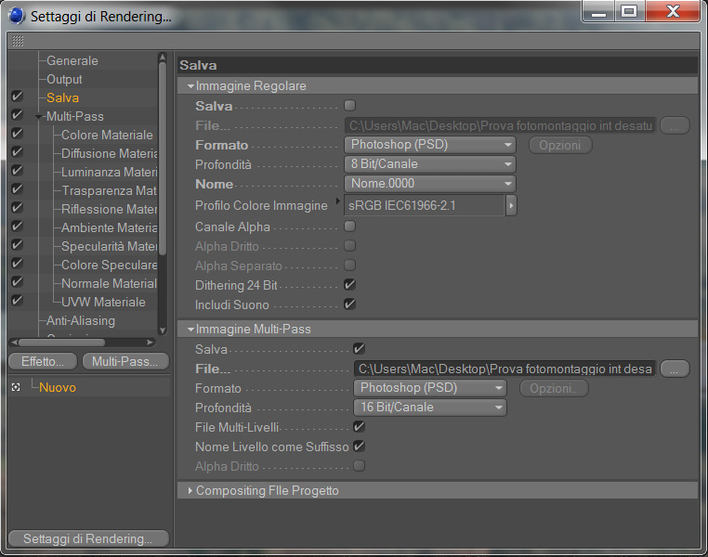Open the 16 Bit/Canale depth dropdown
708x557 pixels.
pyautogui.click(x=430, y=408)
